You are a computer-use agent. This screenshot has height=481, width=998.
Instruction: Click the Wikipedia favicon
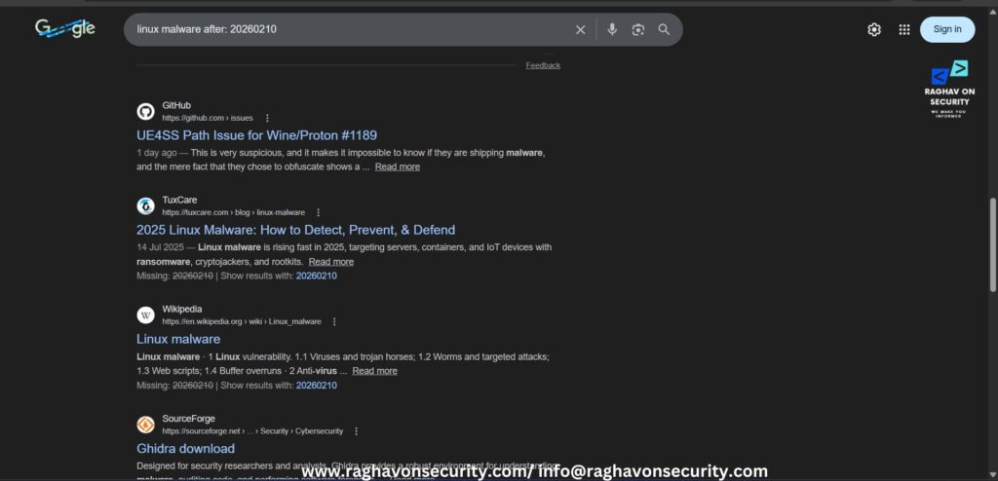pyautogui.click(x=146, y=314)
